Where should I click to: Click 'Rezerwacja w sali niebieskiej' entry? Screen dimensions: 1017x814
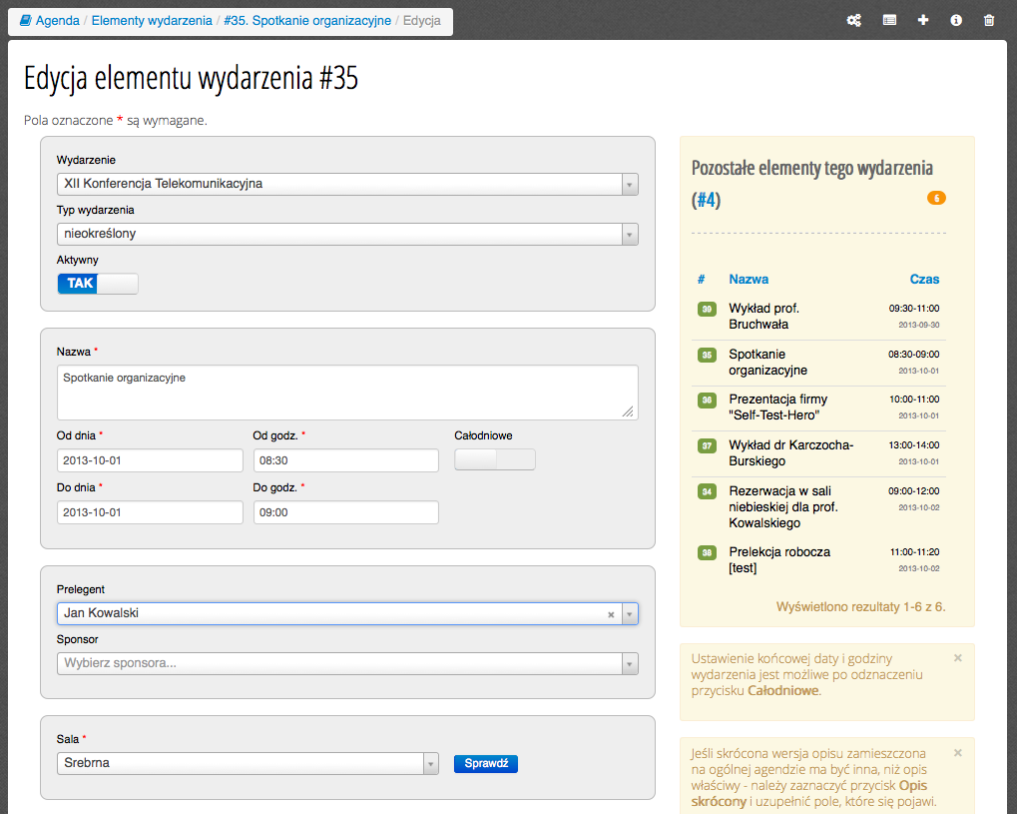point(783,507)
